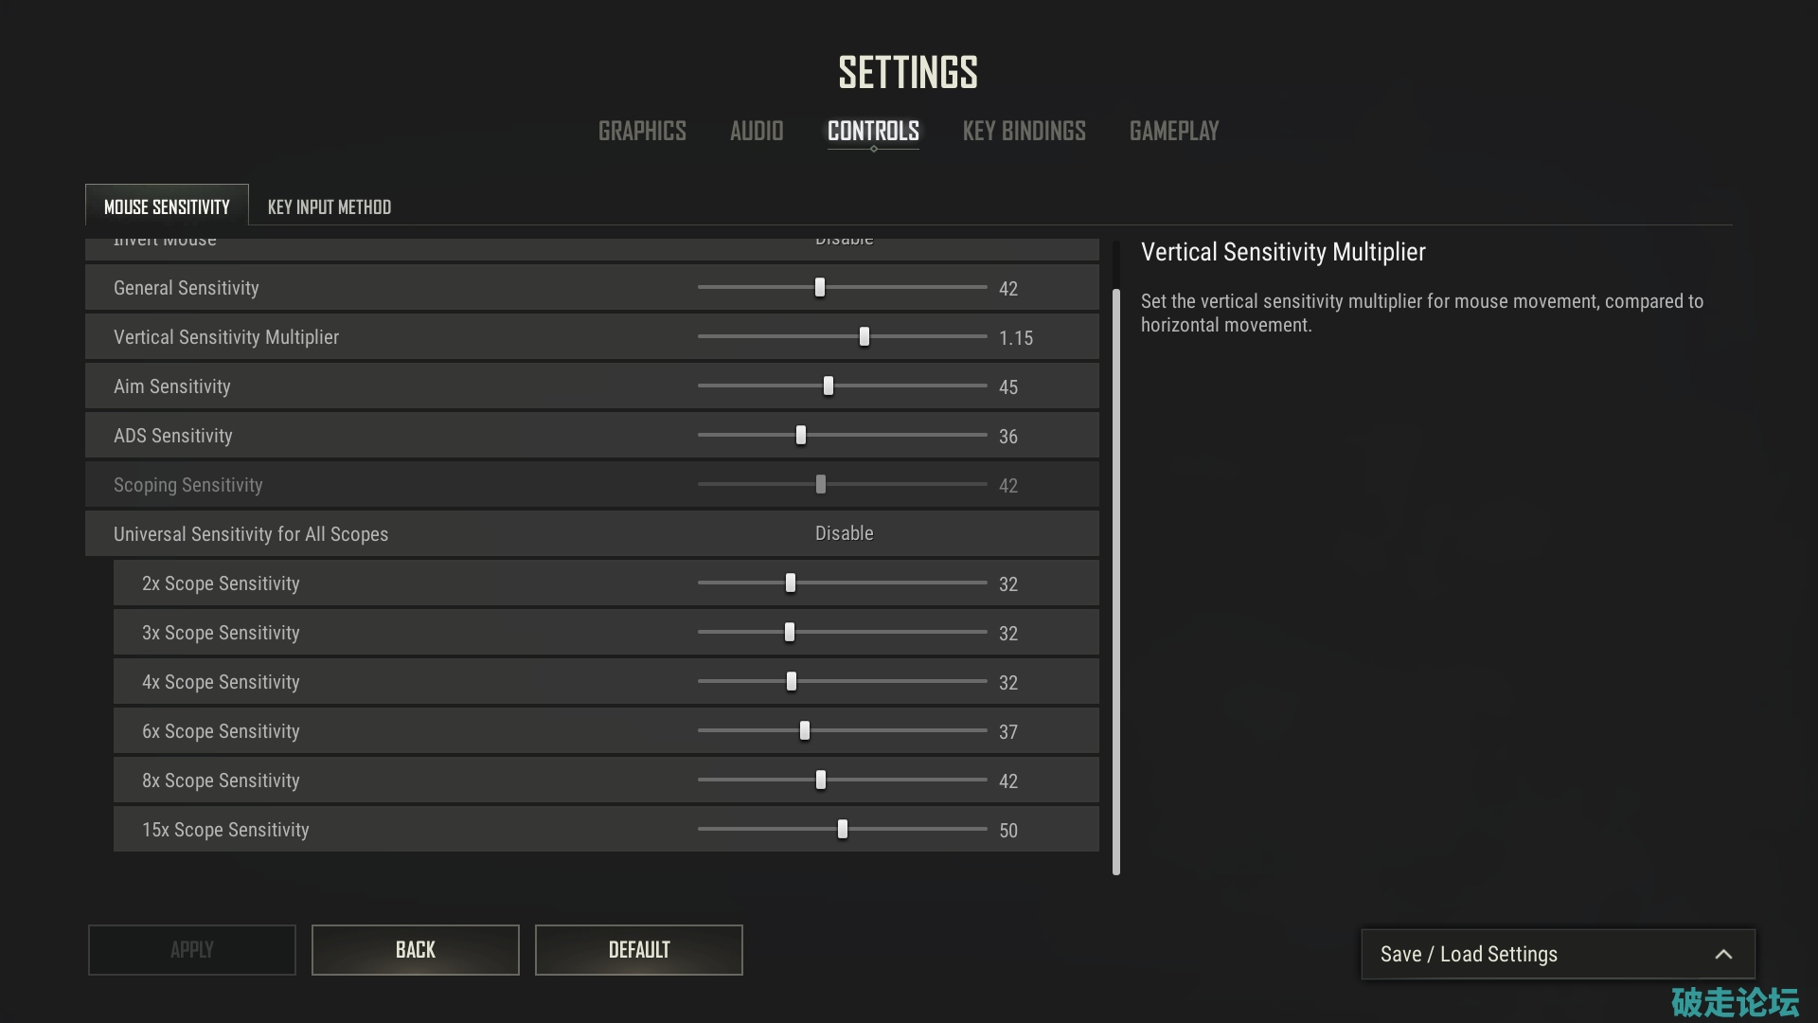The image size is (1818, 1023).
Task: Click the 6x Scope Sensitivity slider handle
Action: pyautogui.click(x=805, y=730)
